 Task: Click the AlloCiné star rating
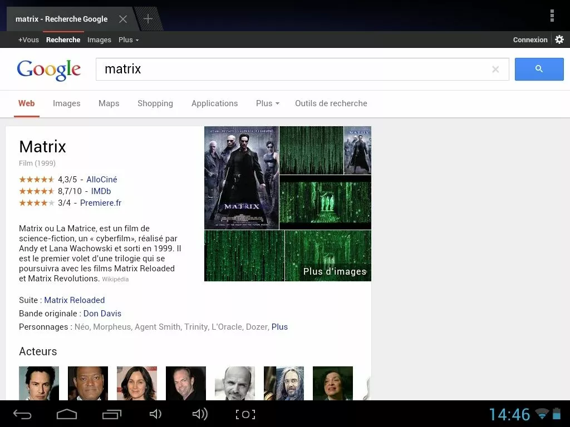tap(36, 180)
